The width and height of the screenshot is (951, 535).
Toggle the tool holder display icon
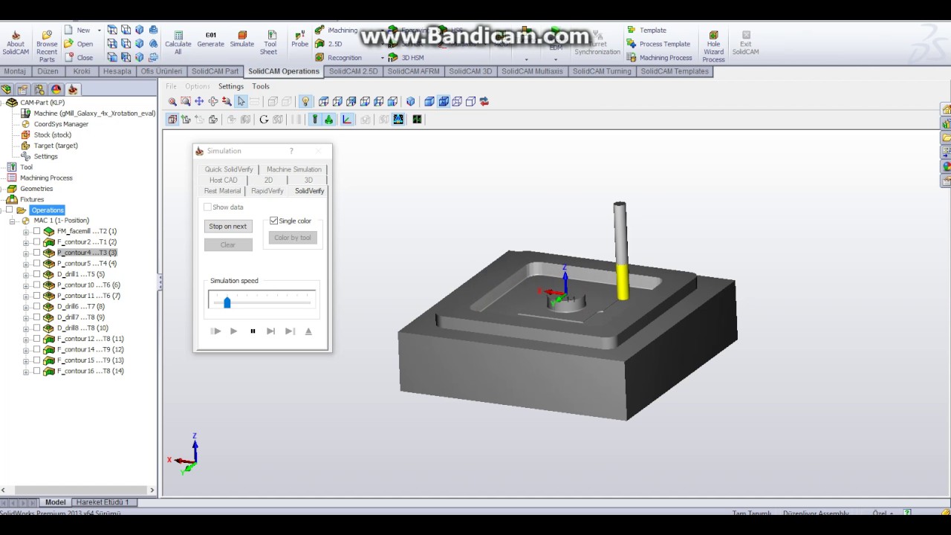pos(328,120)
